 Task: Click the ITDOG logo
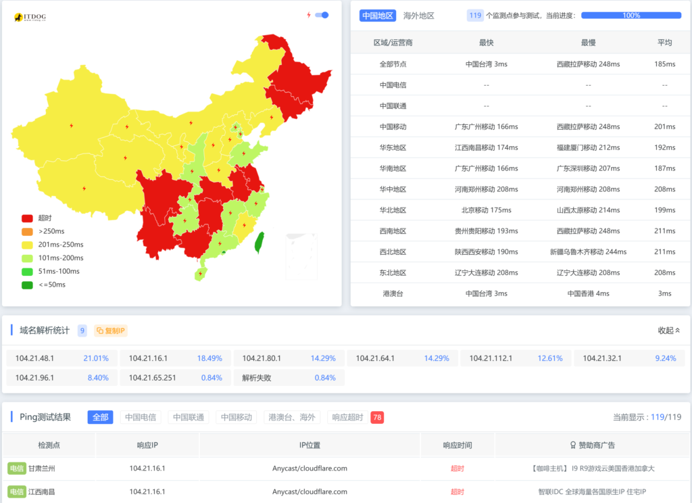pos(30,17)
